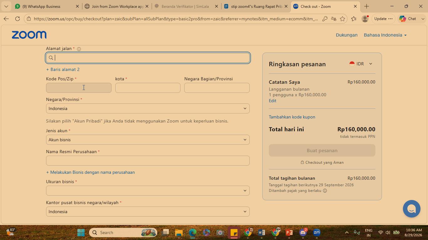Open the translate page icon in address bar
Image resolution: width=428 pixels, height=240 pixels.
334,19
